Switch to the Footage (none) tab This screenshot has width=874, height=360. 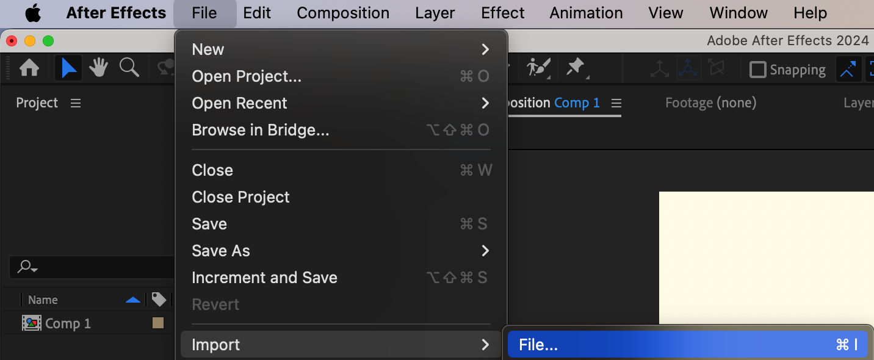tap(710, 103)
